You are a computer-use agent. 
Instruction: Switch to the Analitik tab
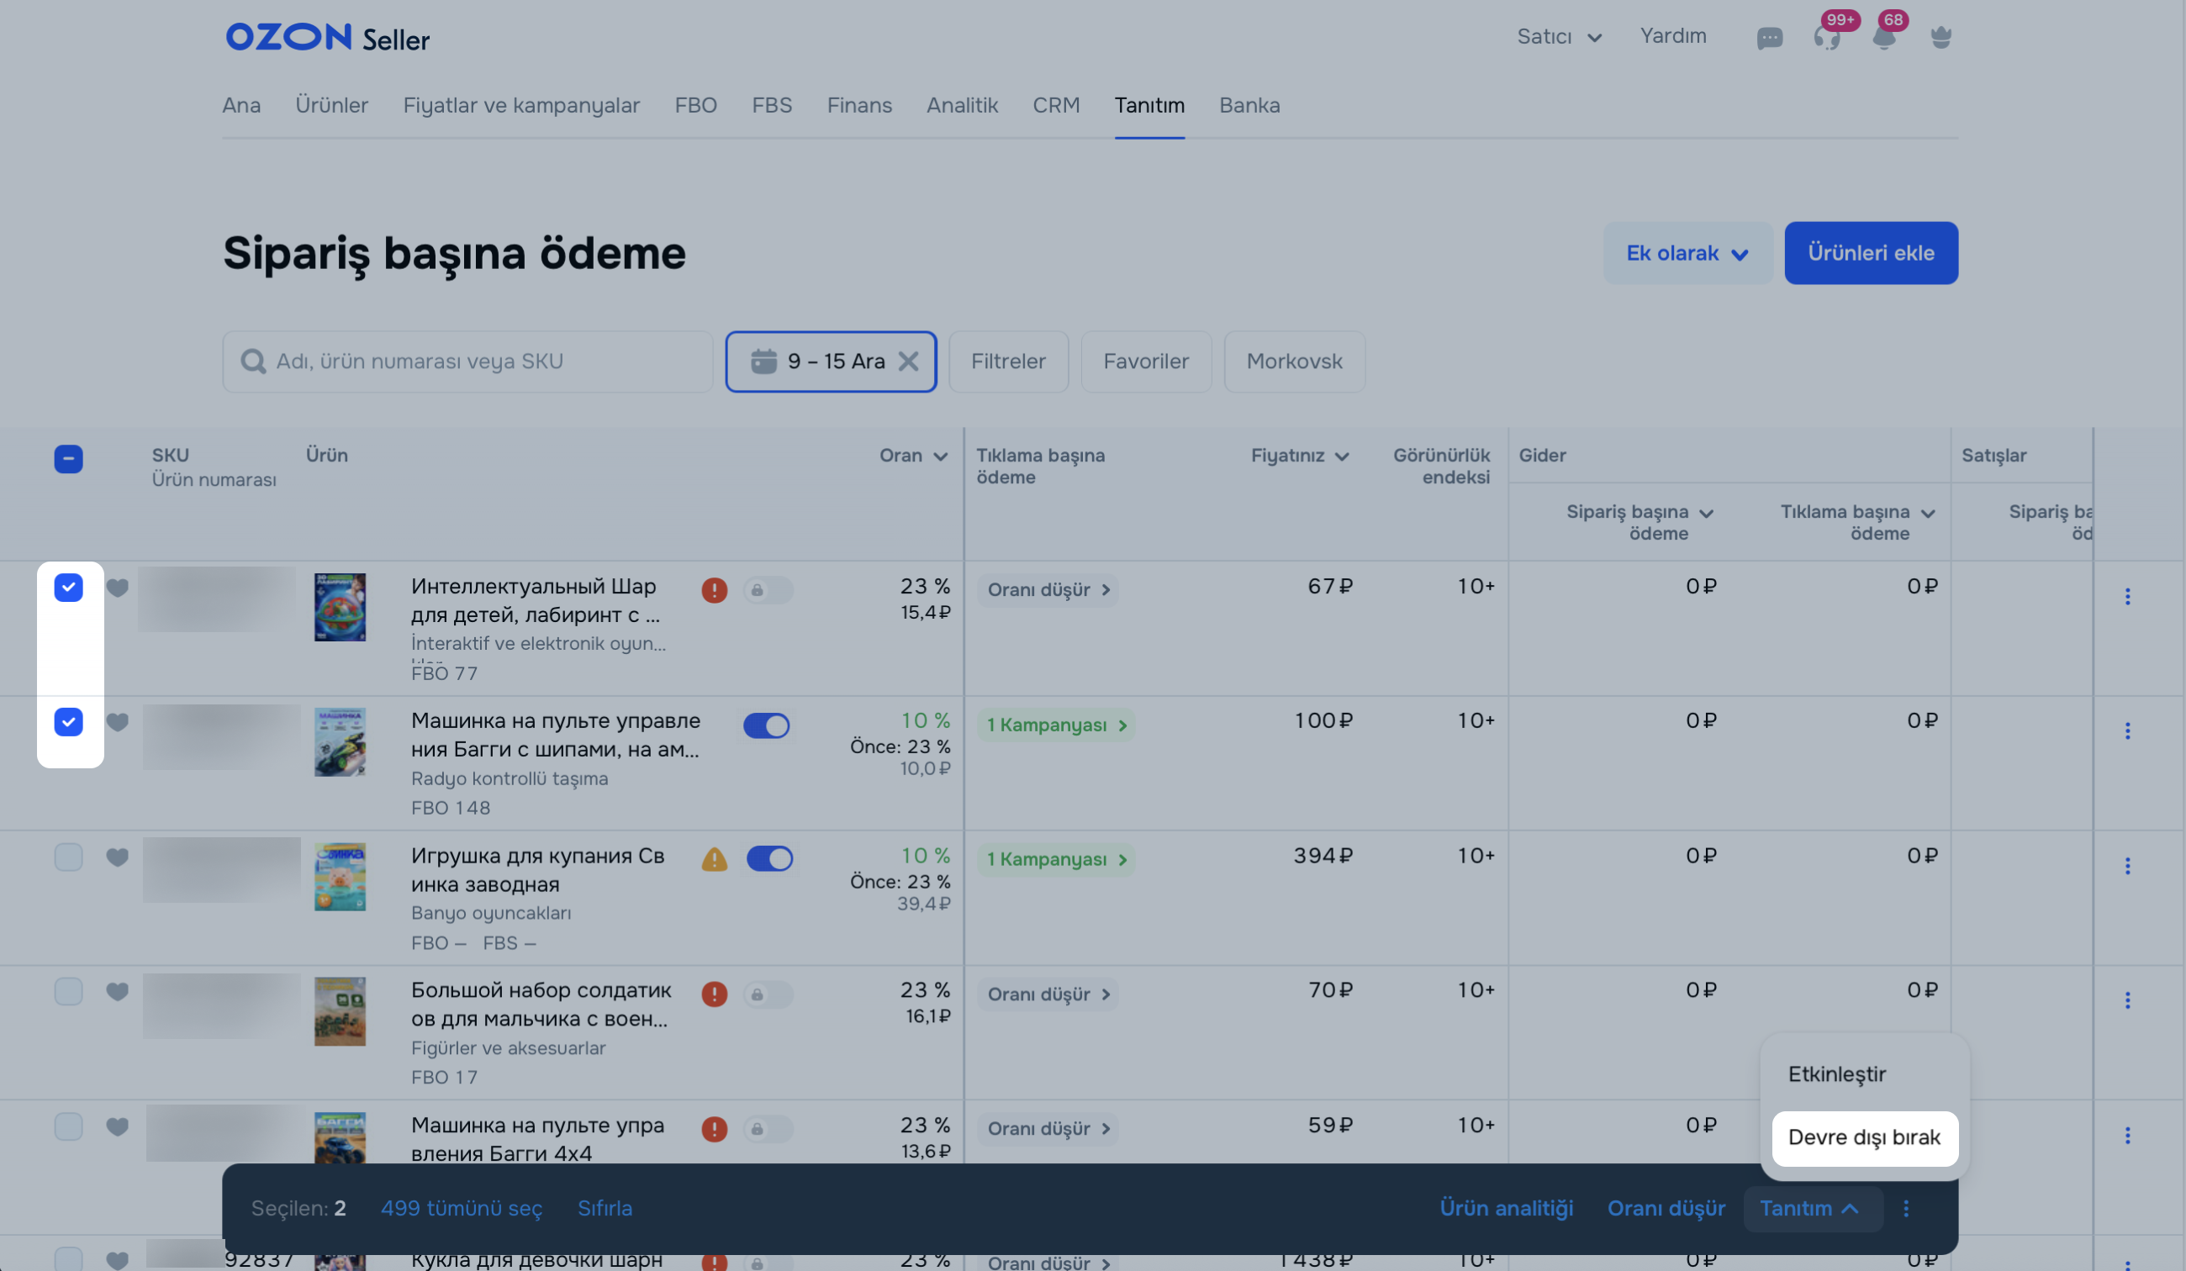coord(961,105)
